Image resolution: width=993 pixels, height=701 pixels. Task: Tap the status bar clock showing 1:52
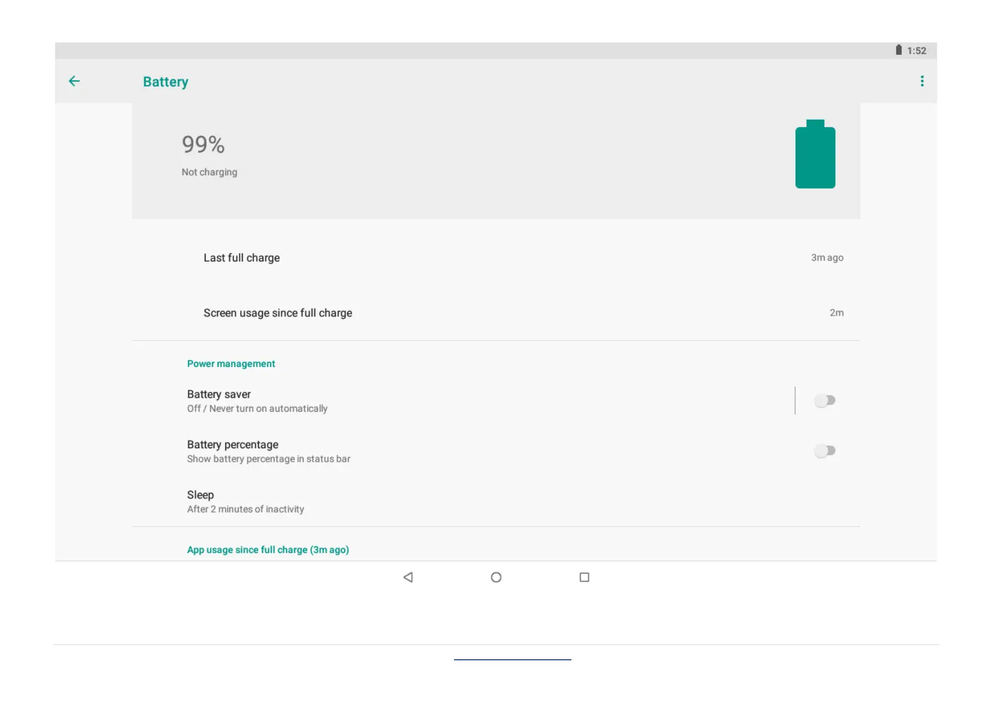click(916, 51)
